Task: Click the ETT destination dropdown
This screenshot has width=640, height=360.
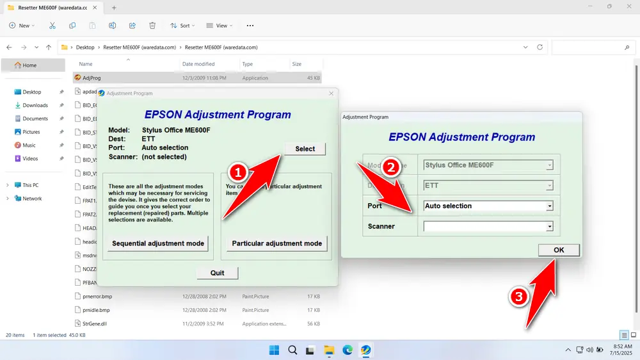Action: point(488,186)
